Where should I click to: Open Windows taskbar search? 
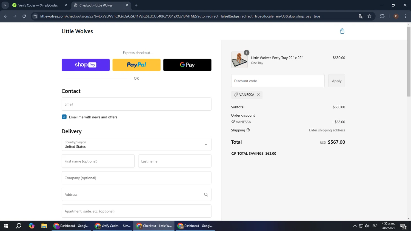(x=18, y=226)
